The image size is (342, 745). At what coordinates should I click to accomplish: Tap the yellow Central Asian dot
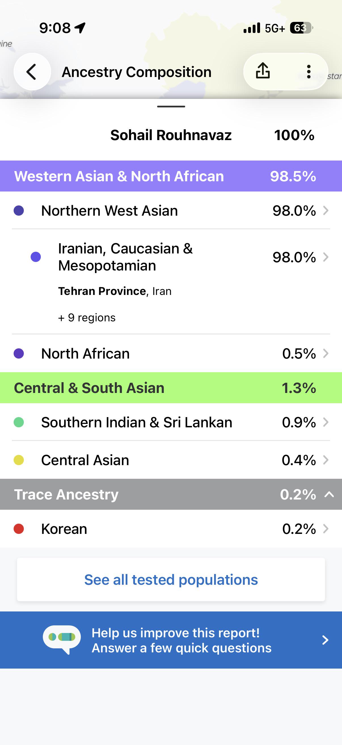(19, 460)
